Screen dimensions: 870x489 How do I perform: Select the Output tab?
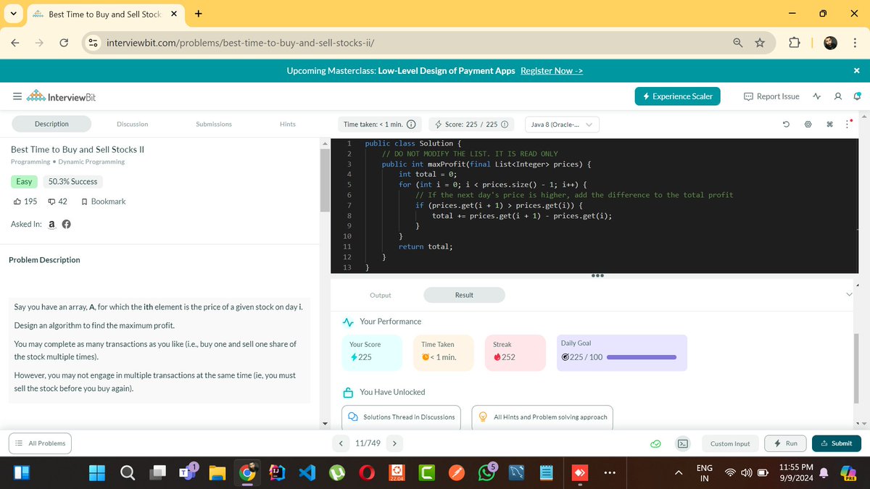[x=381, y=295]
